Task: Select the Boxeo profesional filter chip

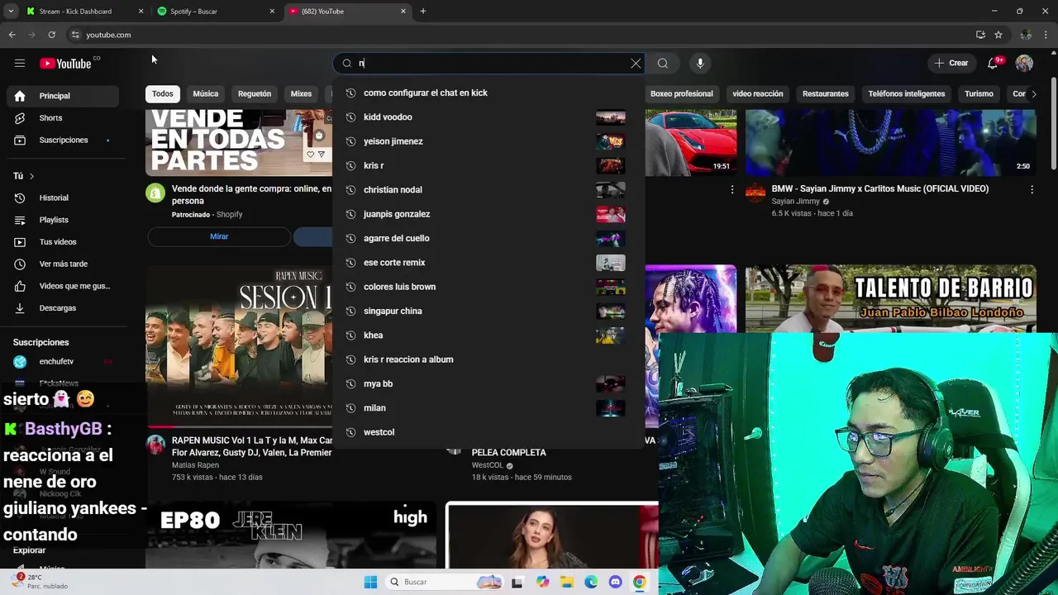Action: pyautogui.click(x=681, y=94)
